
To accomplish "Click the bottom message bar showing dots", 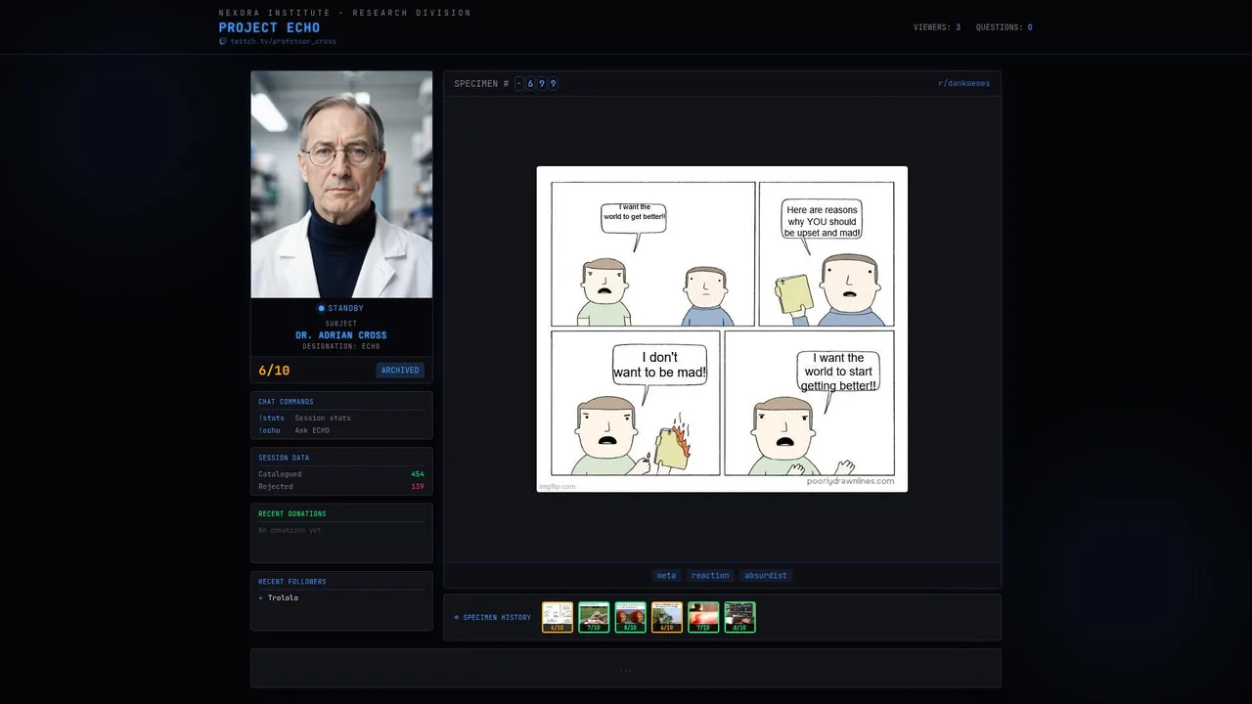I will click(x=626, y=668).
